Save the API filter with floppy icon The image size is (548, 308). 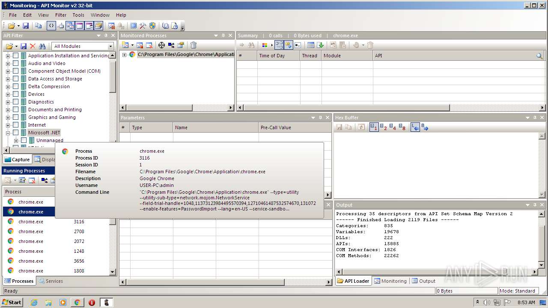point(24,46)
